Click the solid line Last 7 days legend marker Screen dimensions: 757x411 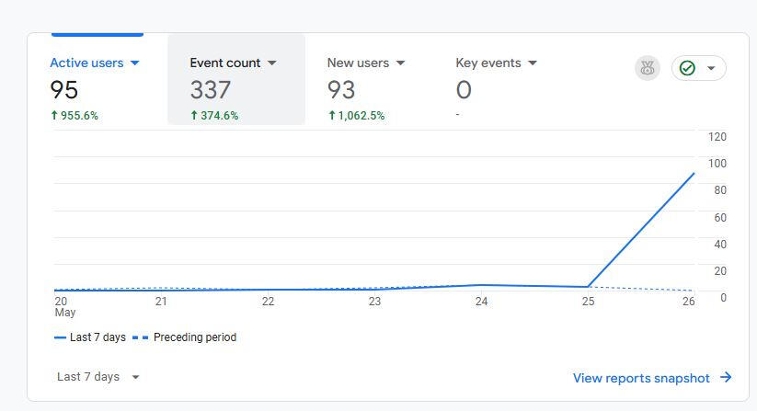[61, 337]
